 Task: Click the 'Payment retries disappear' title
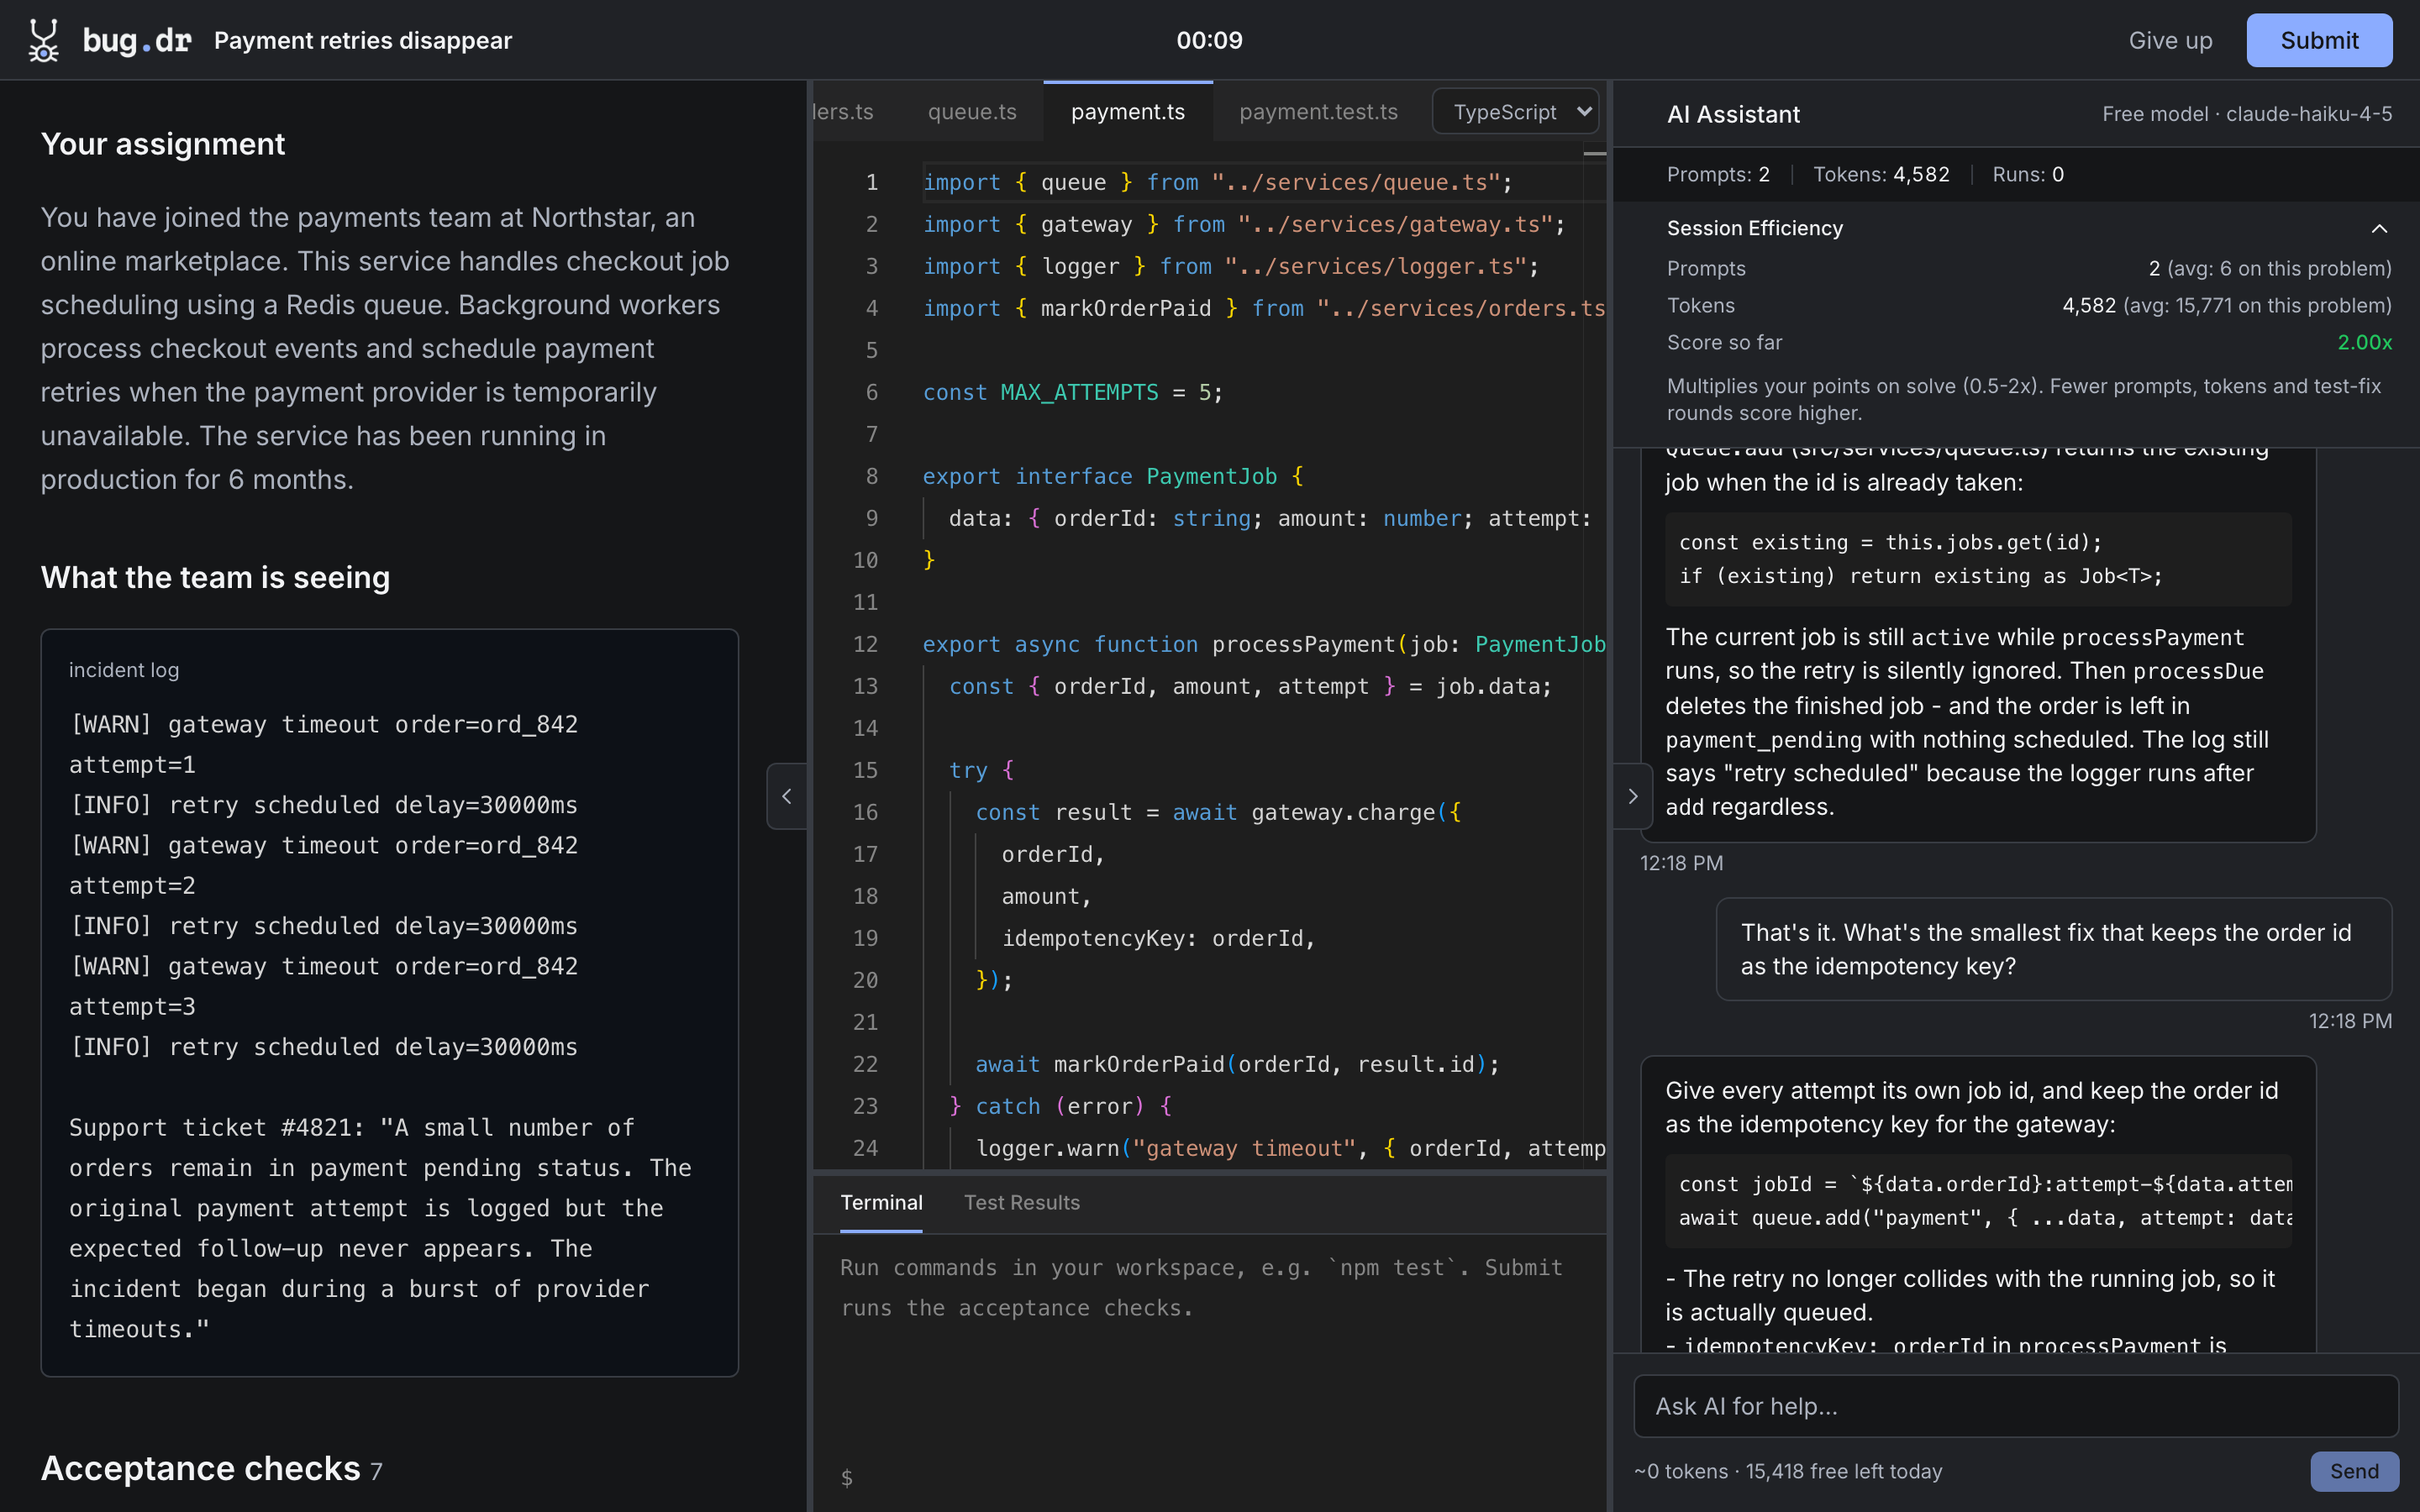point(363,40)
